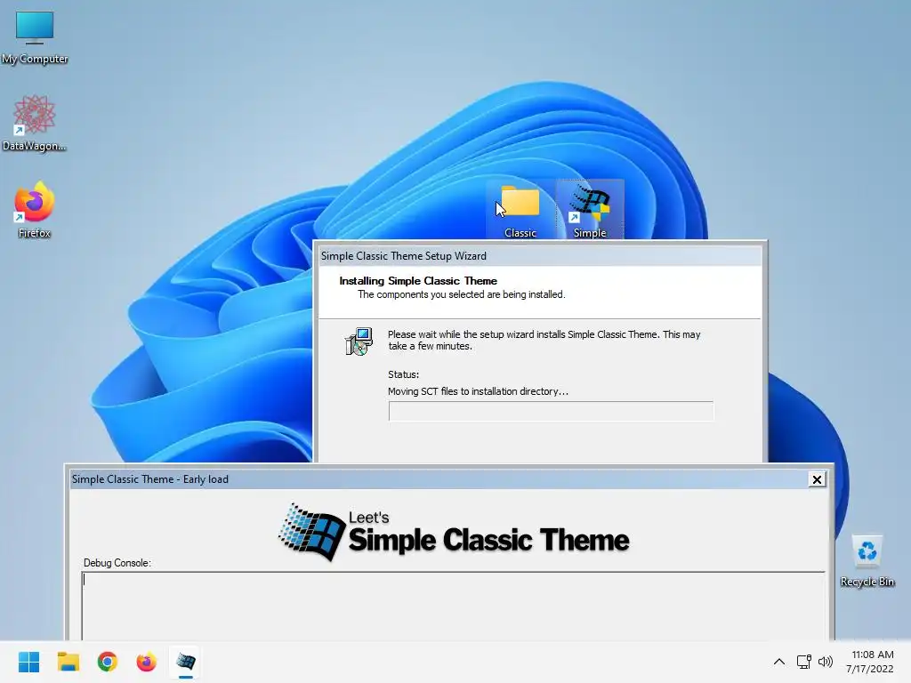The height and width of the screenshot is (683, 911).
Task: Launch Firefox from the taskbar
Action: click(147, 662)
